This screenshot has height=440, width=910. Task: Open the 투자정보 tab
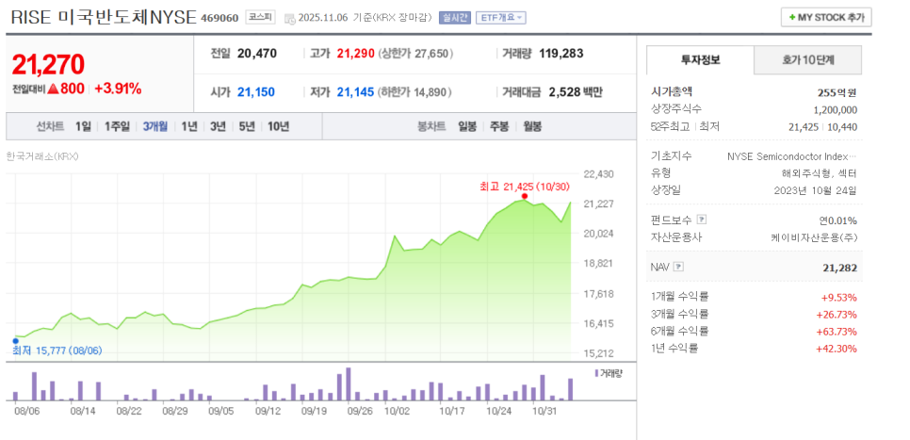700,60
